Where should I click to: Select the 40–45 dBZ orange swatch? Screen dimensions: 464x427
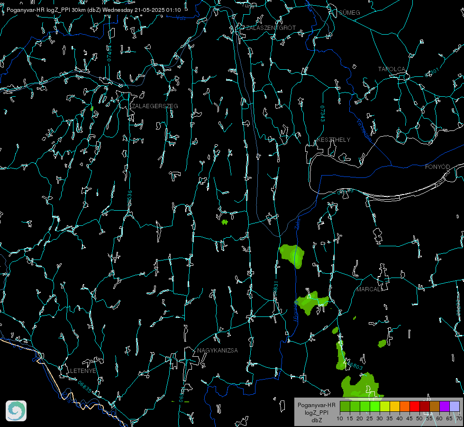click(x=405, y=406)
